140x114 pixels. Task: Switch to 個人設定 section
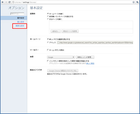21,22
